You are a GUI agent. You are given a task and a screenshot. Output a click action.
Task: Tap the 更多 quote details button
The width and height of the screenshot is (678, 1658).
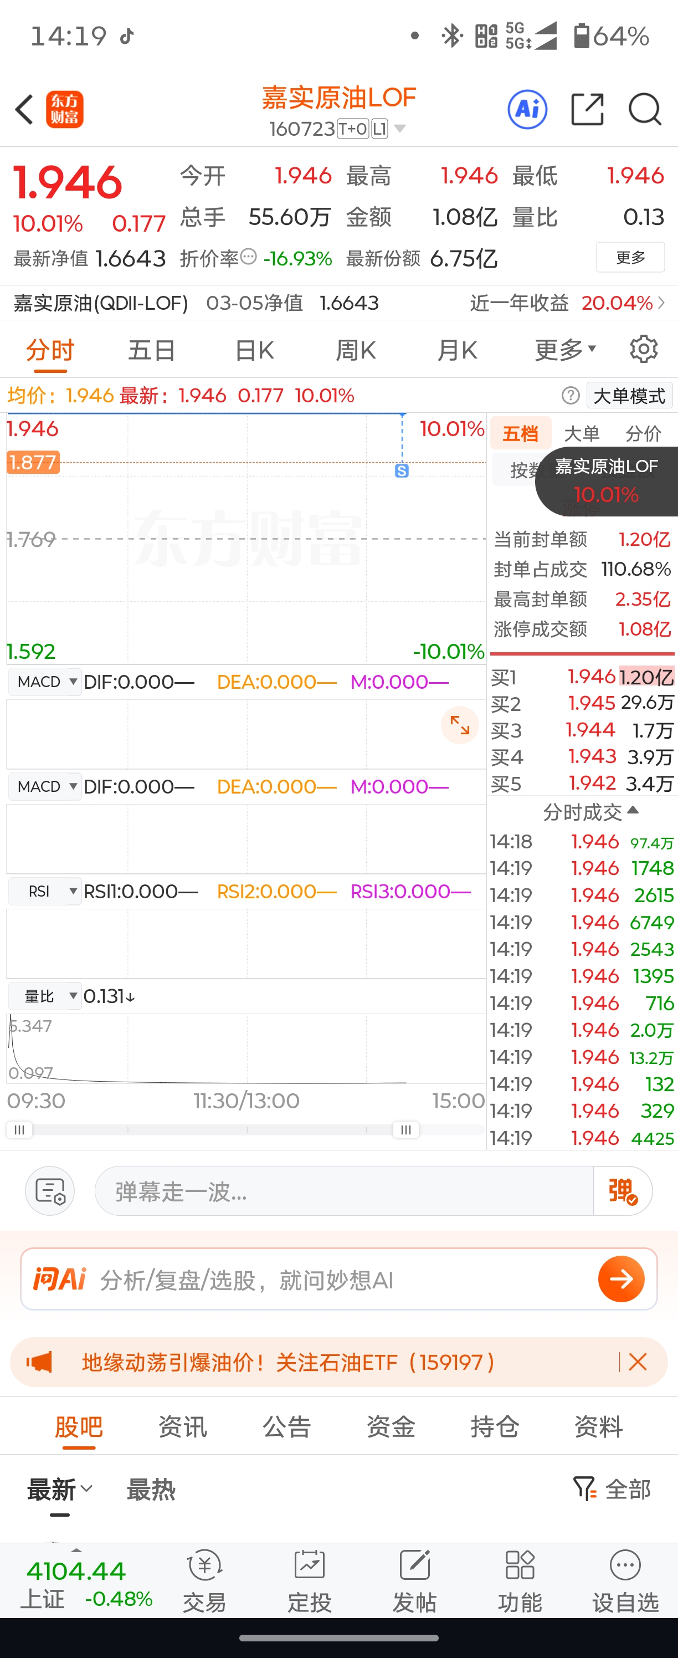[630, 258]
